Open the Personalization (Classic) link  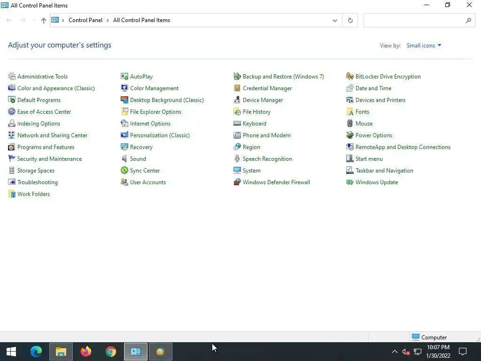pyautogui.click(x=160, y=135)
